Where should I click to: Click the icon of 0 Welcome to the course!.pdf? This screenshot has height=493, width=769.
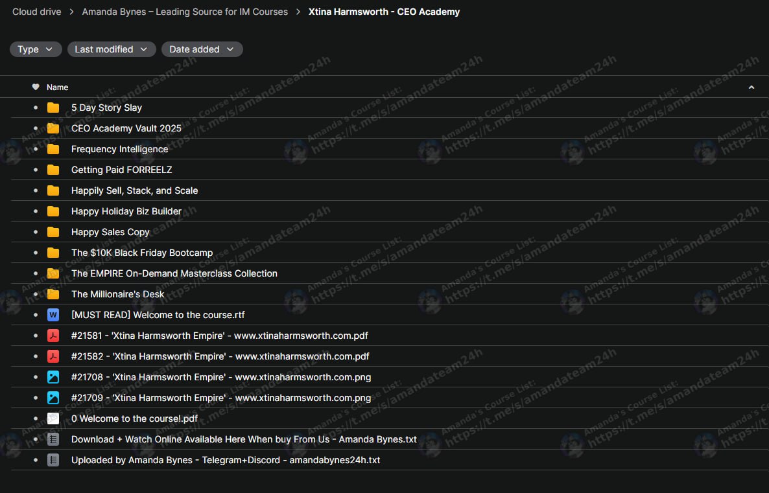[x=53, y=418]
